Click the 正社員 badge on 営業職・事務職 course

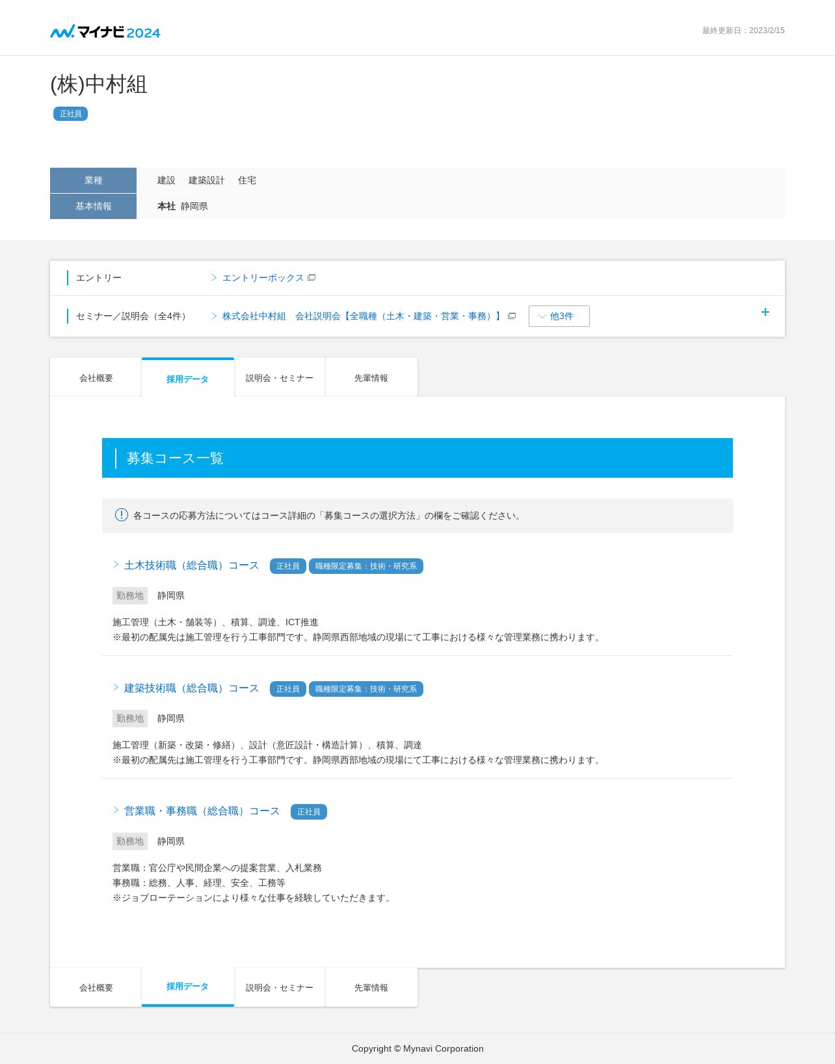(x=309, y=812)
